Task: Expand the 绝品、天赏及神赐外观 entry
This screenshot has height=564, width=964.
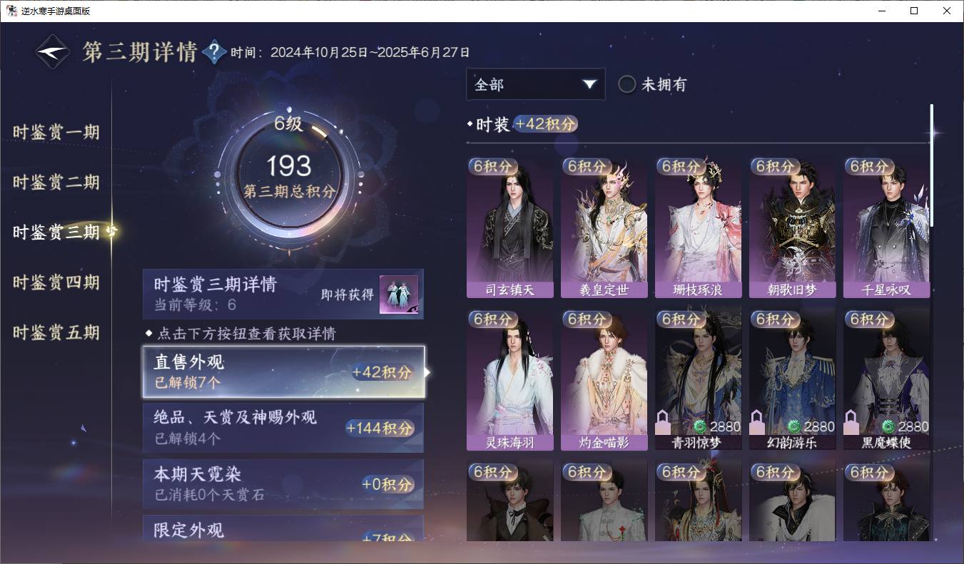Action: click(x=283, y=428)
